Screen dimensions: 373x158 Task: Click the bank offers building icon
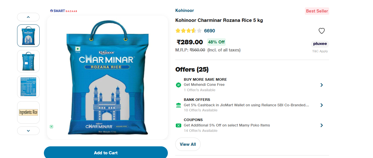(178, 105)
